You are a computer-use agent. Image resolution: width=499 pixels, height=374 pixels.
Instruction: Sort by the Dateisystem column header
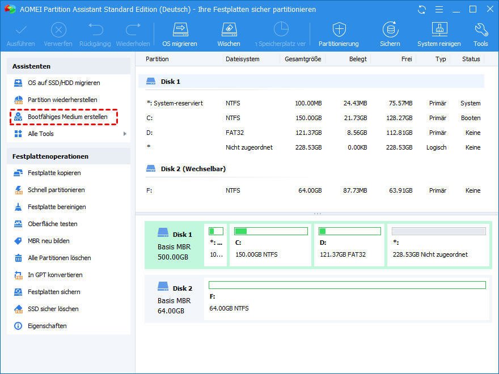tap(243, 59)
